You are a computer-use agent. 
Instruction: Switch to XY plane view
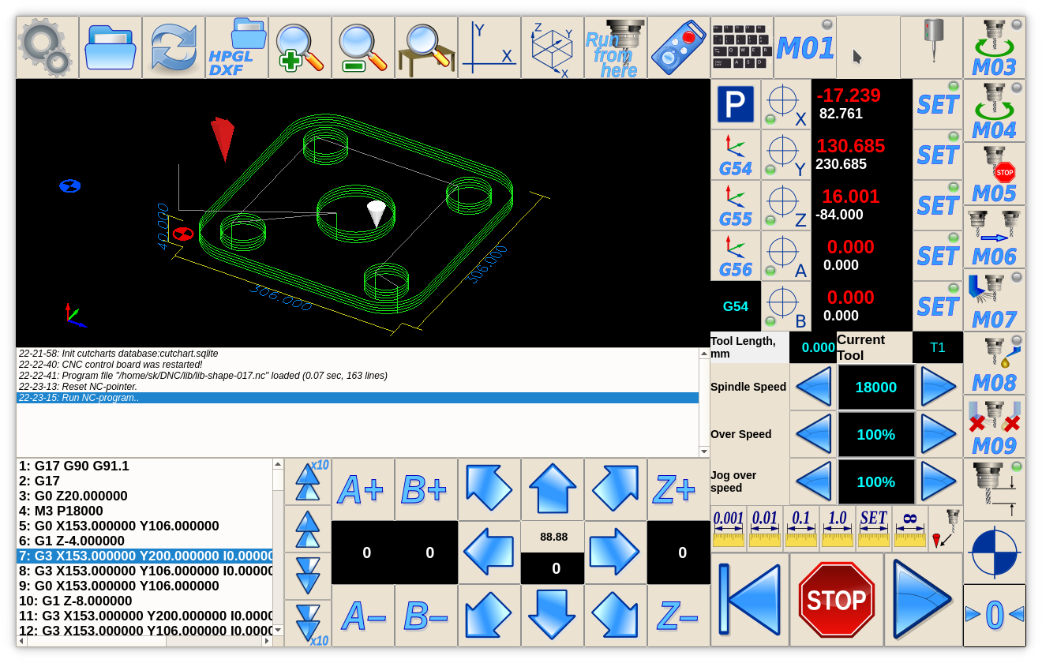[489, 47]
